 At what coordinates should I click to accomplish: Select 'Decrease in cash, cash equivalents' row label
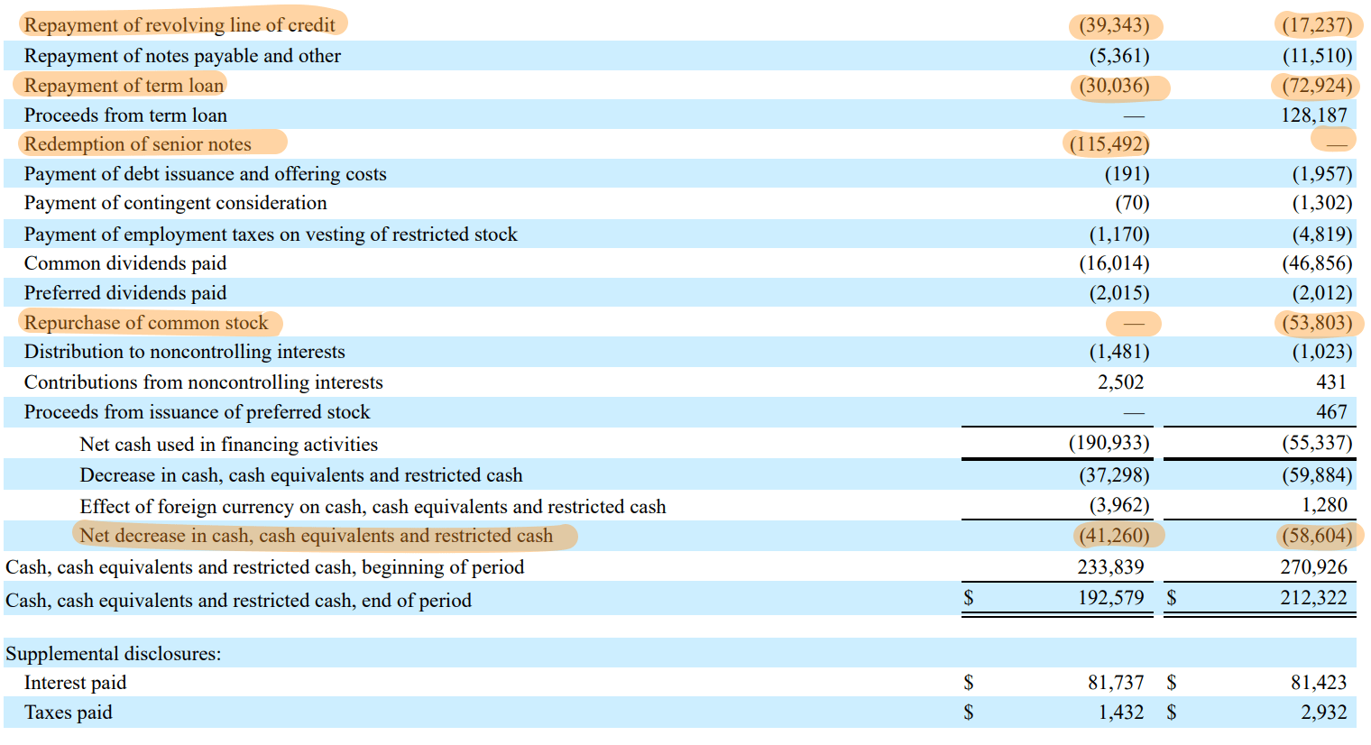coord(300,475)
